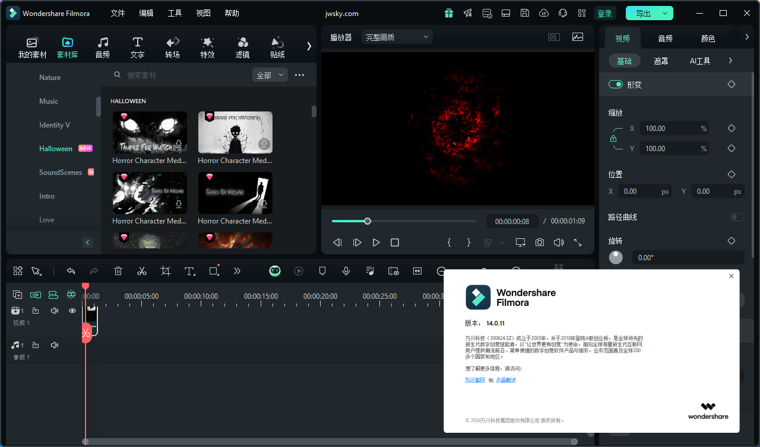Click the trash delete icon in timeline toolbar
This screenshot has width=760, height=447.
(118, 271)
